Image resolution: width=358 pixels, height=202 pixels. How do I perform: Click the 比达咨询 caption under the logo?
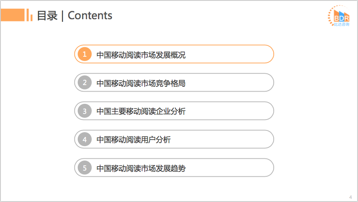tap(340, 26)
